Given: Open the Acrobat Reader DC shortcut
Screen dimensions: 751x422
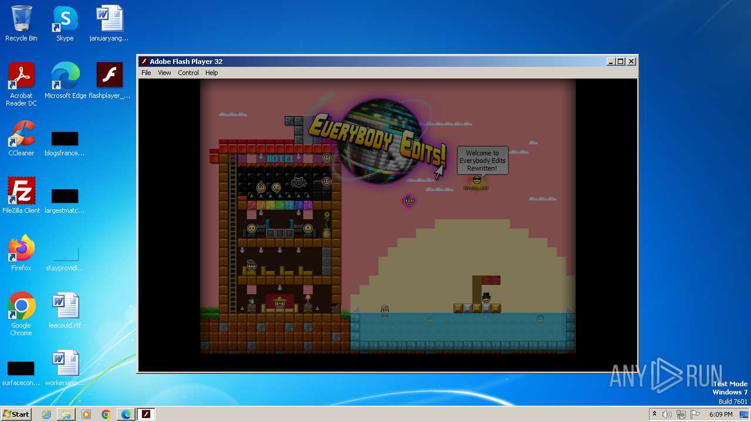Looking at the screenshot, I should [x=21, y=84].
